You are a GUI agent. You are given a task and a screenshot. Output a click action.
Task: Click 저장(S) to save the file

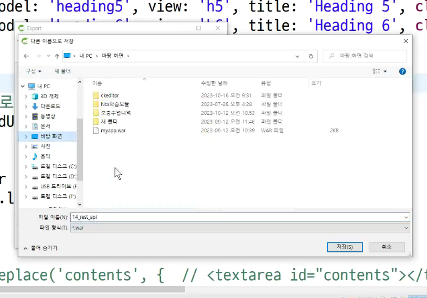(x=345, y=247)
